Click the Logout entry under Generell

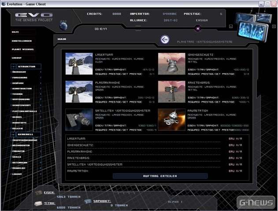tap(17, 174)
